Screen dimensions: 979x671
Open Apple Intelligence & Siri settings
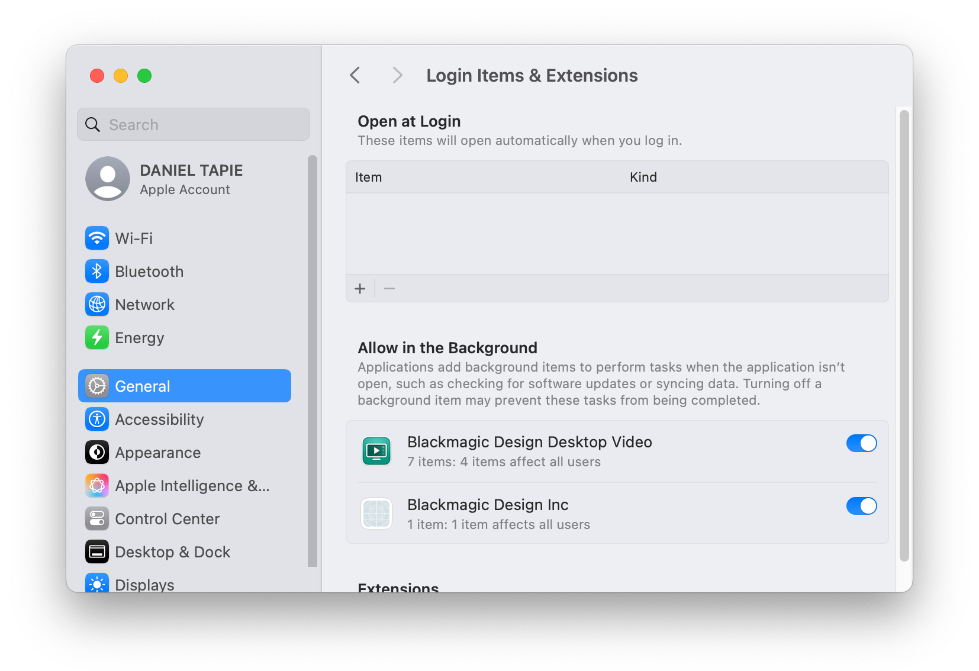tap(185, 485)
